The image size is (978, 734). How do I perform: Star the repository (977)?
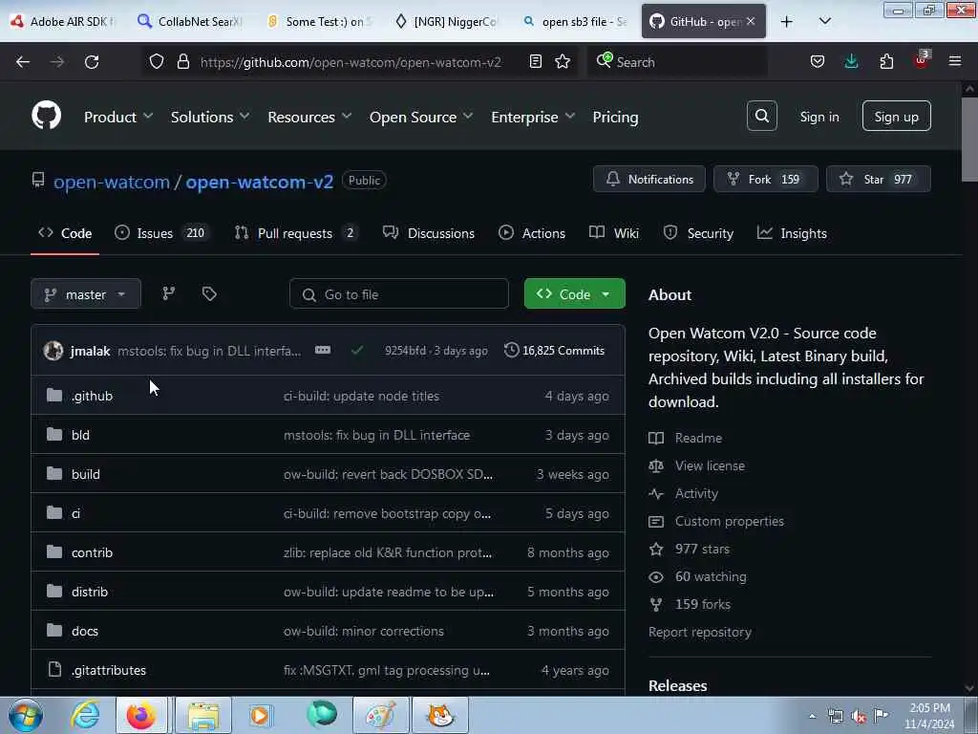tap(879, 179)
